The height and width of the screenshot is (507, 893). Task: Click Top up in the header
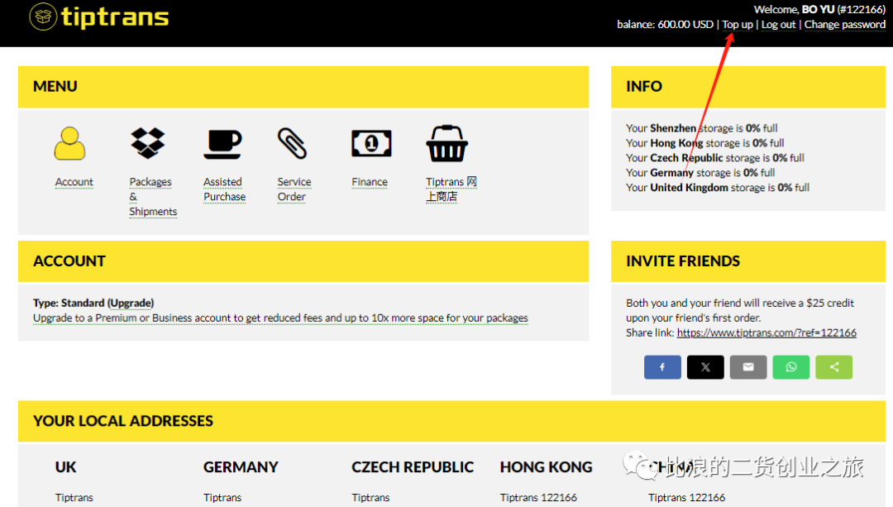coord(738,25)
